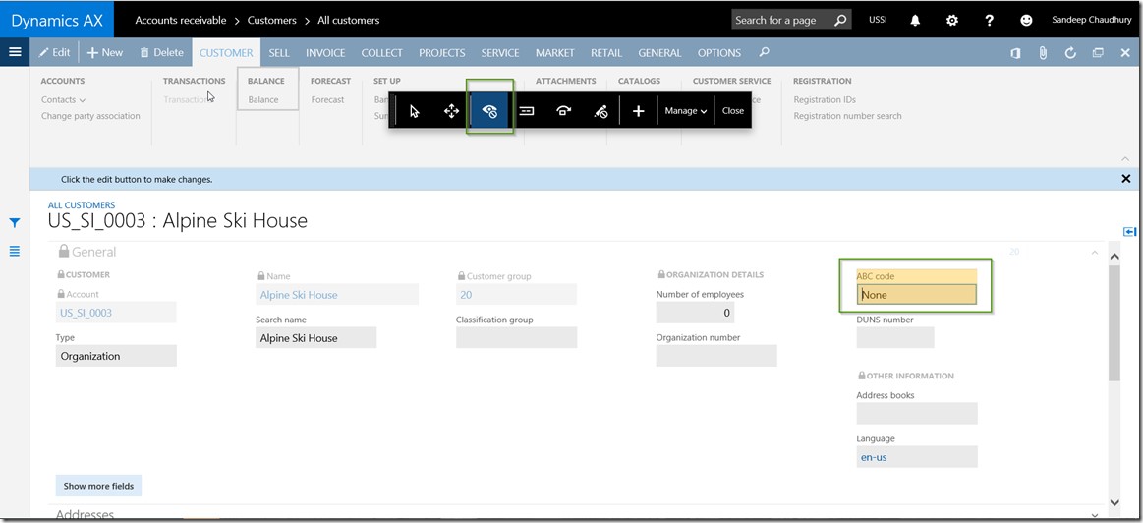This screenshot has height=523, width=1143.
Task: Click the Edit-lock pencil icon in personalization toolbar
Action: point(600,111)
